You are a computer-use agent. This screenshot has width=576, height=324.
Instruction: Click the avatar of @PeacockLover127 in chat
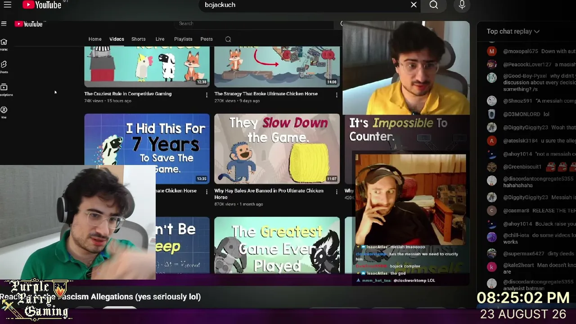click(x=492, y=64)
